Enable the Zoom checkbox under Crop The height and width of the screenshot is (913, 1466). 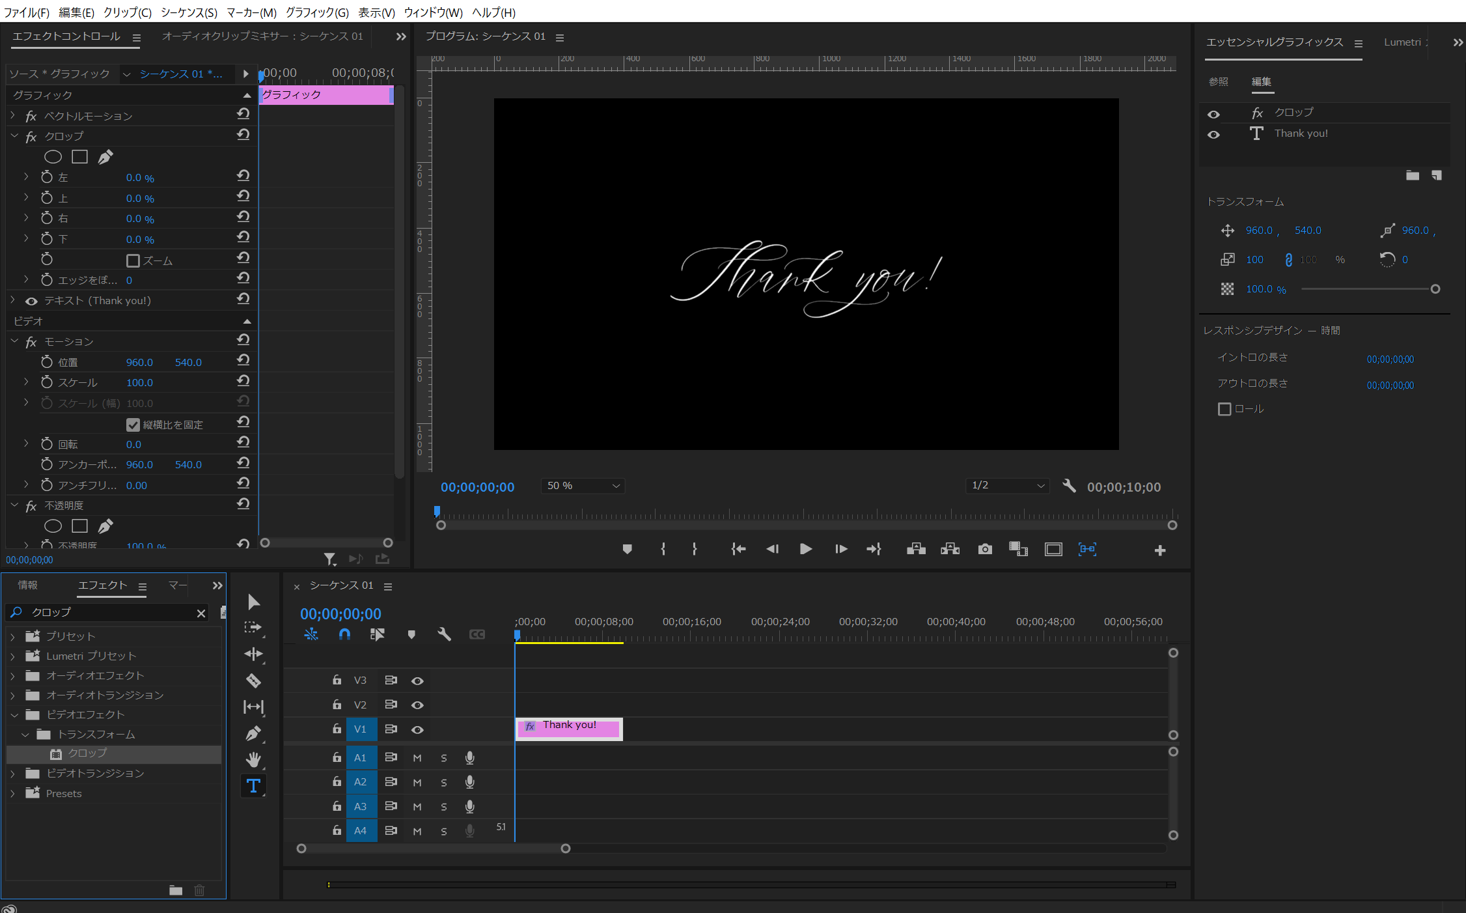click(133, 260)
